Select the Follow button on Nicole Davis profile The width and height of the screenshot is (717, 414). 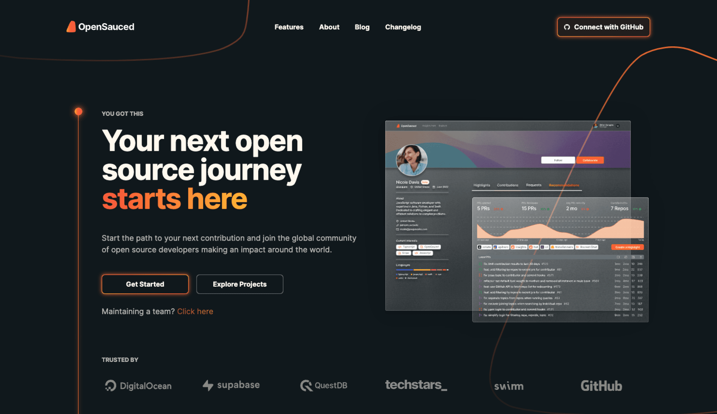tap(557, 160)
